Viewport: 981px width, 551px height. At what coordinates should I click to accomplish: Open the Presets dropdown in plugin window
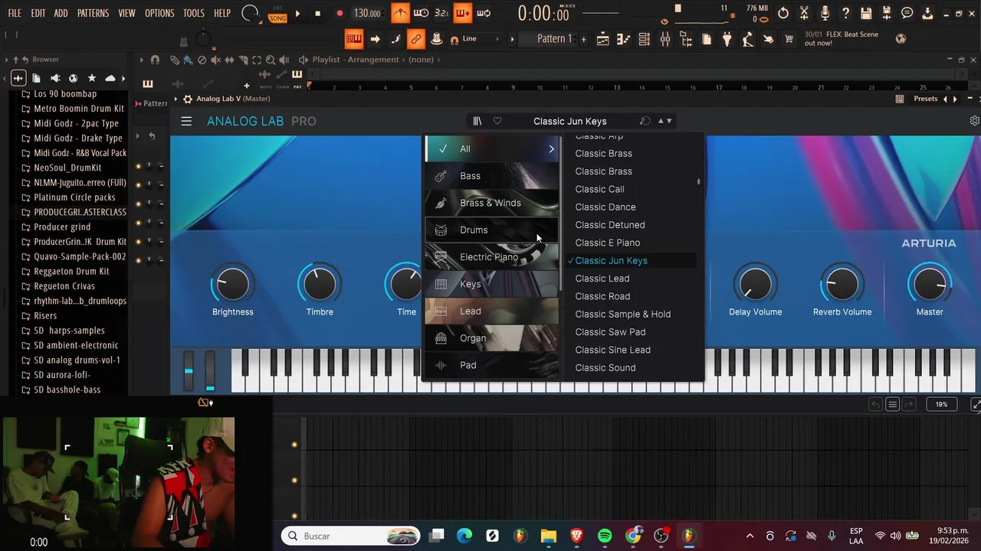[x=926, y=99]
